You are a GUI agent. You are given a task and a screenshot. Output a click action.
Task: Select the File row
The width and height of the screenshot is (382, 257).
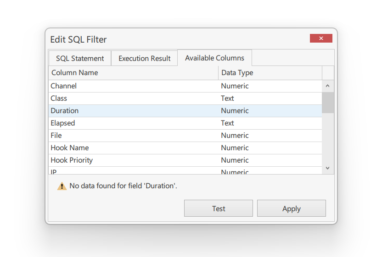185,136
